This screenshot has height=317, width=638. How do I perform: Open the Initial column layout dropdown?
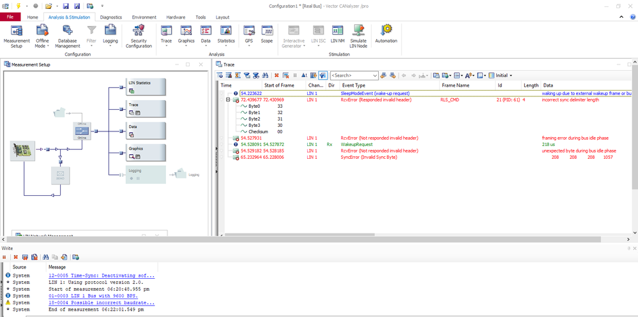(511, 75)
